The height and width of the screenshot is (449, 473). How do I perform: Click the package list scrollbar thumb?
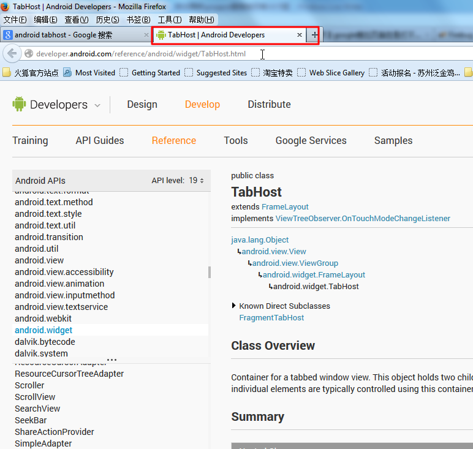[x=210, y=272]
